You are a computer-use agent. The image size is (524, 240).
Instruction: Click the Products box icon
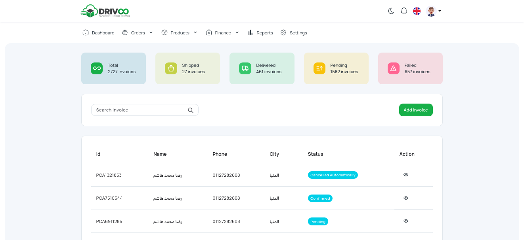tap(164, 32)
